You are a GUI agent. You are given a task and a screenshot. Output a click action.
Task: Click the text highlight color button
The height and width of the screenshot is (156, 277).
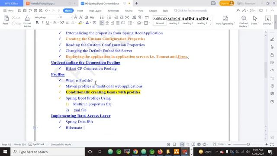tap(80, 23)
